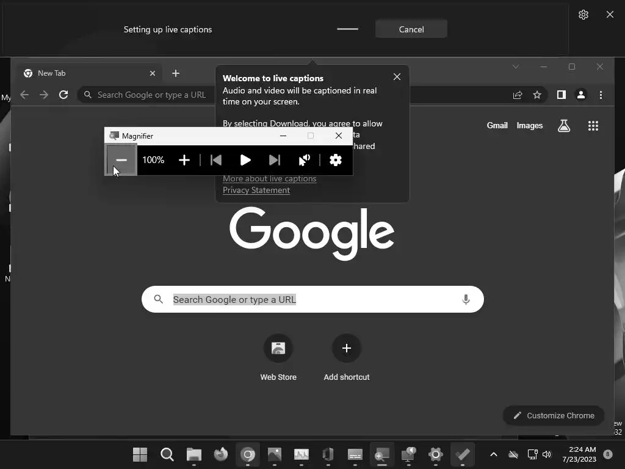Go to previous sentence in Magnifier reader
The height and width of the screenshot is (469, 625).
pos(215,161)
